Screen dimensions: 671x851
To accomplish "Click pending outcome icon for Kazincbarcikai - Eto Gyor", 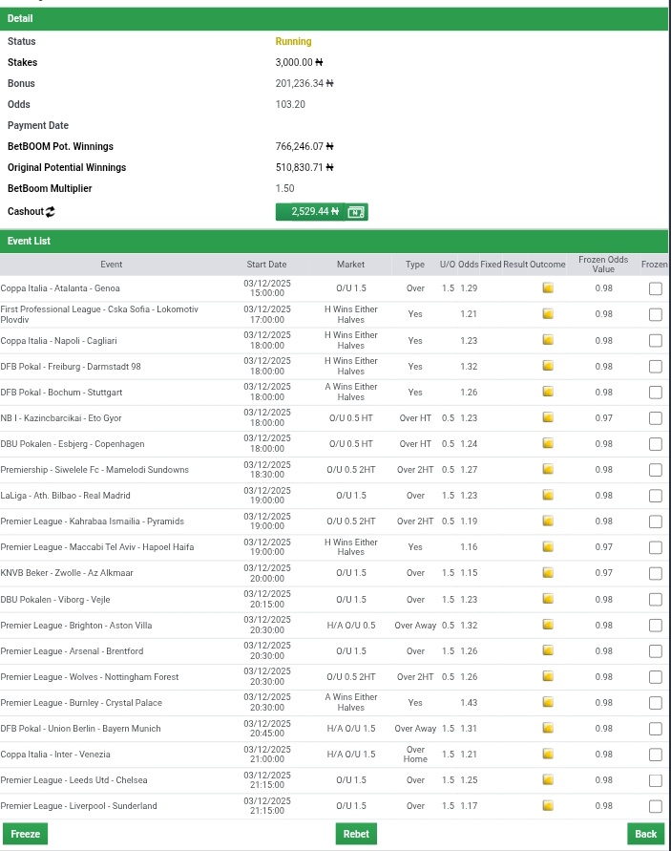I will click(548, 417).
